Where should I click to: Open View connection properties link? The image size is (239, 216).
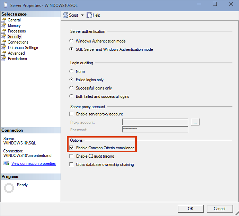pyautogui.click(x=34, y=163)
